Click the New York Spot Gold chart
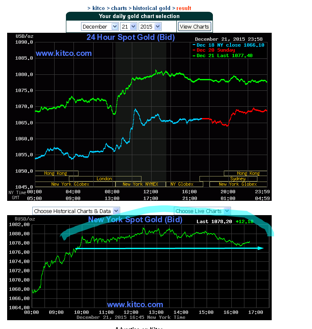 139,268
